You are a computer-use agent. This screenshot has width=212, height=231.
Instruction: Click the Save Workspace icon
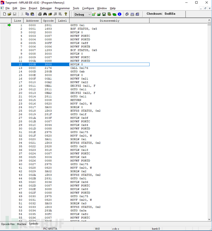click(x=104, y=14)
